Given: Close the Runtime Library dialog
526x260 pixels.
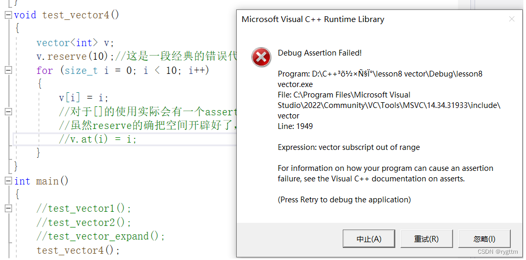Looking at the screenshot, I should [x=512, y=19].
